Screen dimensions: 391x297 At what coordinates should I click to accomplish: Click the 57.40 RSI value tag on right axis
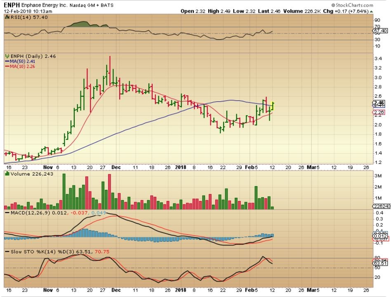(380, 30)
